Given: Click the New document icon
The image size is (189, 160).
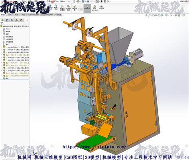Looking at the screenshot, I should (x=74, y=1).
